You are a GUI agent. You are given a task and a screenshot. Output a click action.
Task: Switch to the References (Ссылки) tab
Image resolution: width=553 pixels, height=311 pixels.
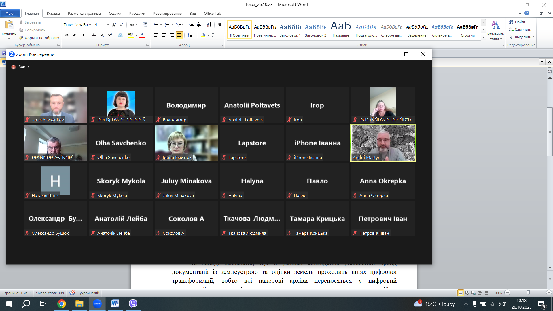coord(115,13)
